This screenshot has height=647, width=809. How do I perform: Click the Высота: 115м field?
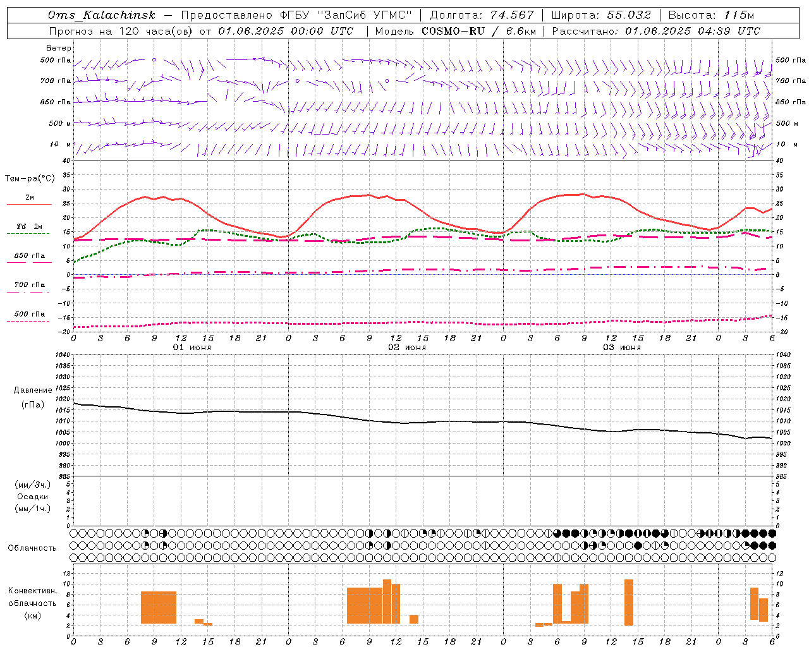[x=711, y=15]
